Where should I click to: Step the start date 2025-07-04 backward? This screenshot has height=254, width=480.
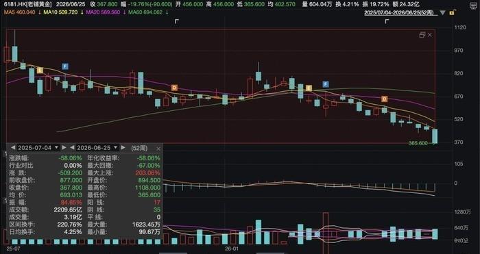tap(13, 148)
